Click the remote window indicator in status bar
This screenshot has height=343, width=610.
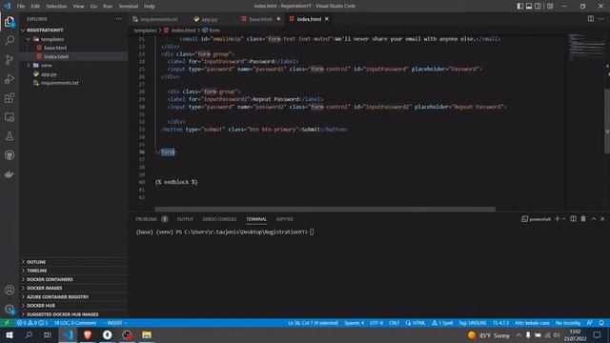(x=7, y=323)
